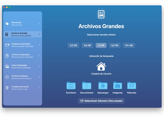Click the Limpieza de Caché trash icon
The width and height of the screenshot is (164, 118).
(x=7, y=88)
